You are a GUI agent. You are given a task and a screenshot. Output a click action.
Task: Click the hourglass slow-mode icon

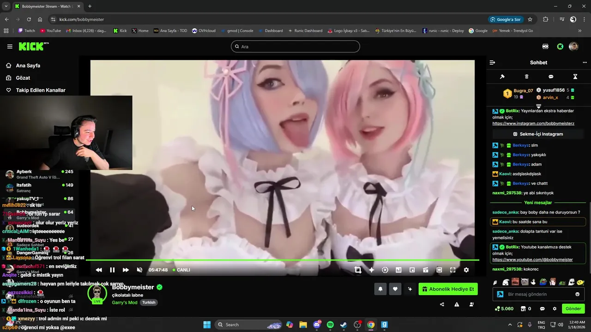point(575,77)
